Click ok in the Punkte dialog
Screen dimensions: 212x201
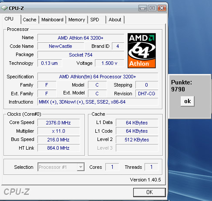coord(188,101)
